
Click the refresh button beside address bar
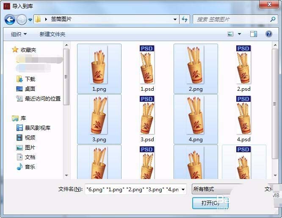point(185,19)
